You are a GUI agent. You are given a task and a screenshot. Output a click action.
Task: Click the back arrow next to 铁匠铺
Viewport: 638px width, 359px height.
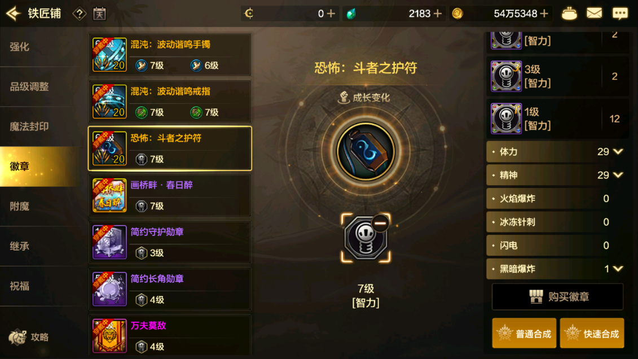pyautogui.click(x=14, y=14)
